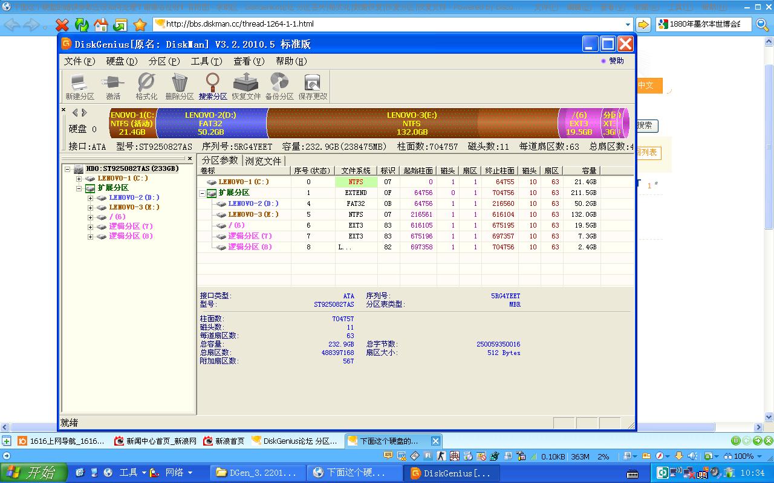
Task: Expand /(6) node in left tree
Action: pyautogui.click(x=90, y=217)
